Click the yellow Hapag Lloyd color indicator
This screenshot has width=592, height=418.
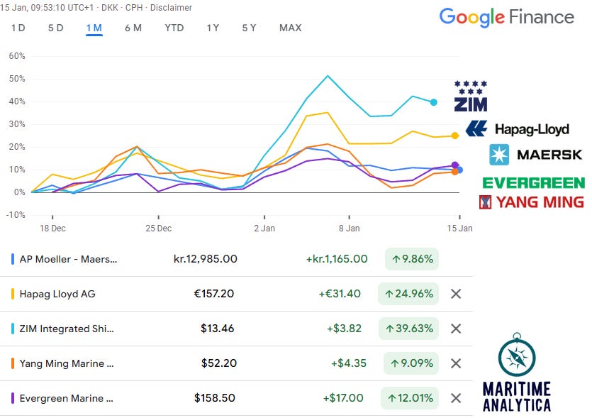tap(13, 294)
